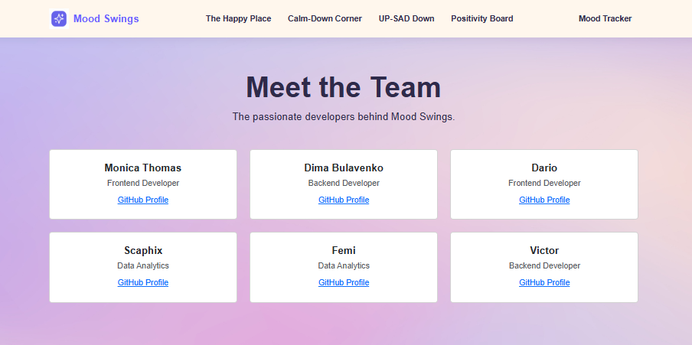The height and width of the screenshot is (345, 692).
Task: Open The Happy Place page
Action: click(238, 18)
